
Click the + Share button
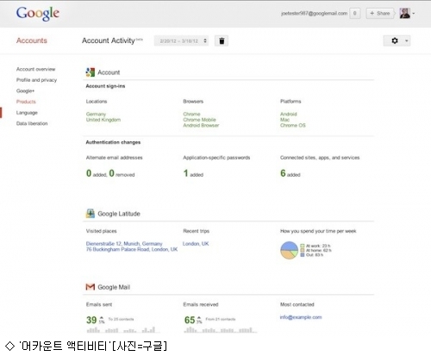pos(379,13)
